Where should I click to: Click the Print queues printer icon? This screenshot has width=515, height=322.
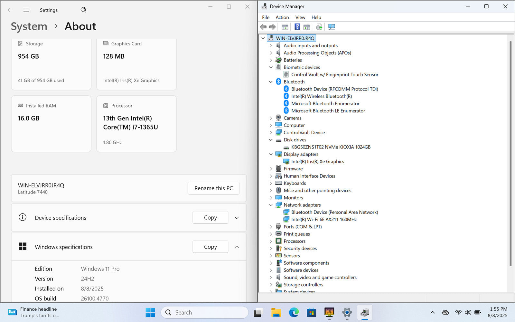click(278, 234)
